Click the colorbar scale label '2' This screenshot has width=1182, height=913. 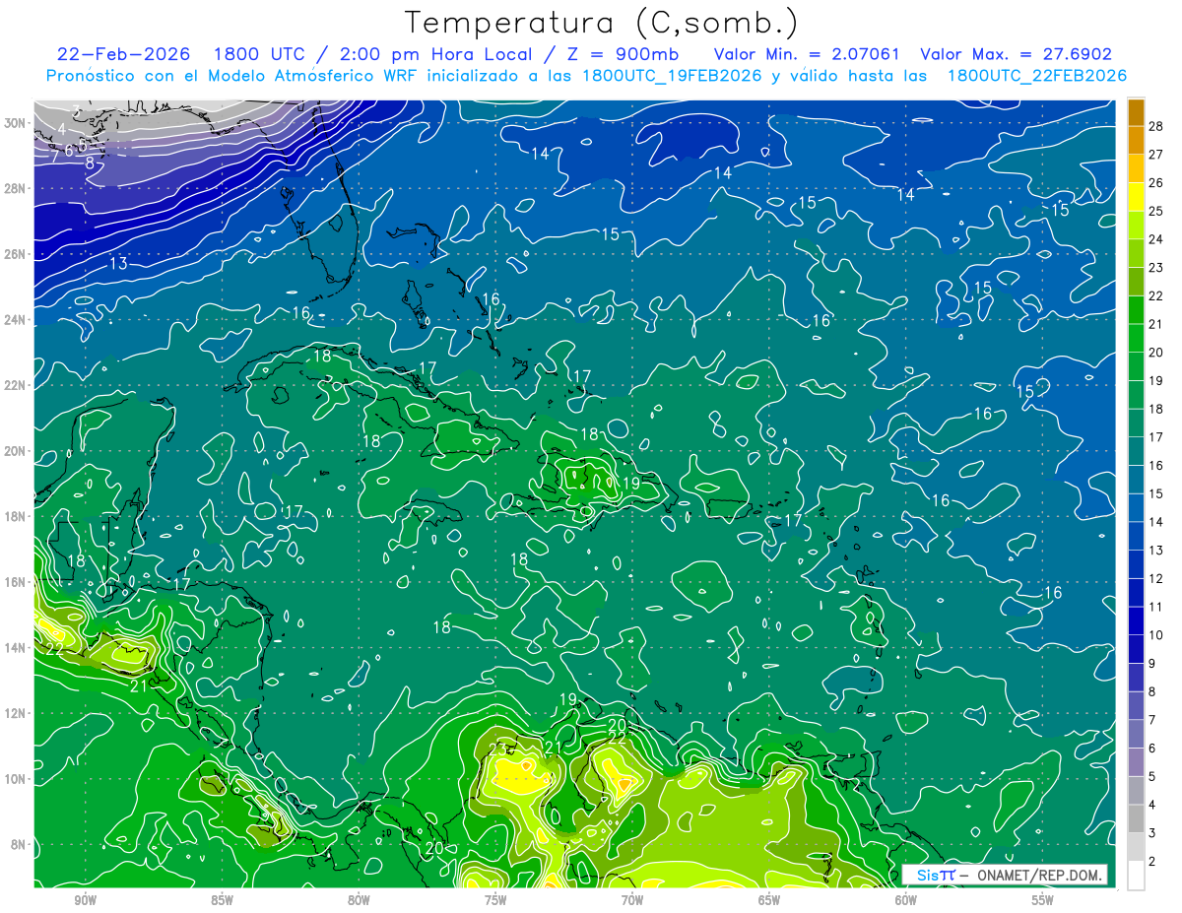coord(1151,862)
